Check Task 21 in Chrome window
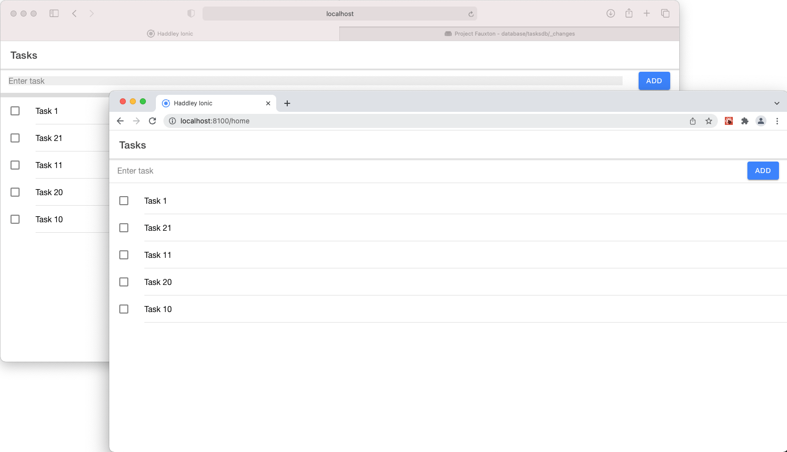787x452 pixels. (x=124, y=228)
